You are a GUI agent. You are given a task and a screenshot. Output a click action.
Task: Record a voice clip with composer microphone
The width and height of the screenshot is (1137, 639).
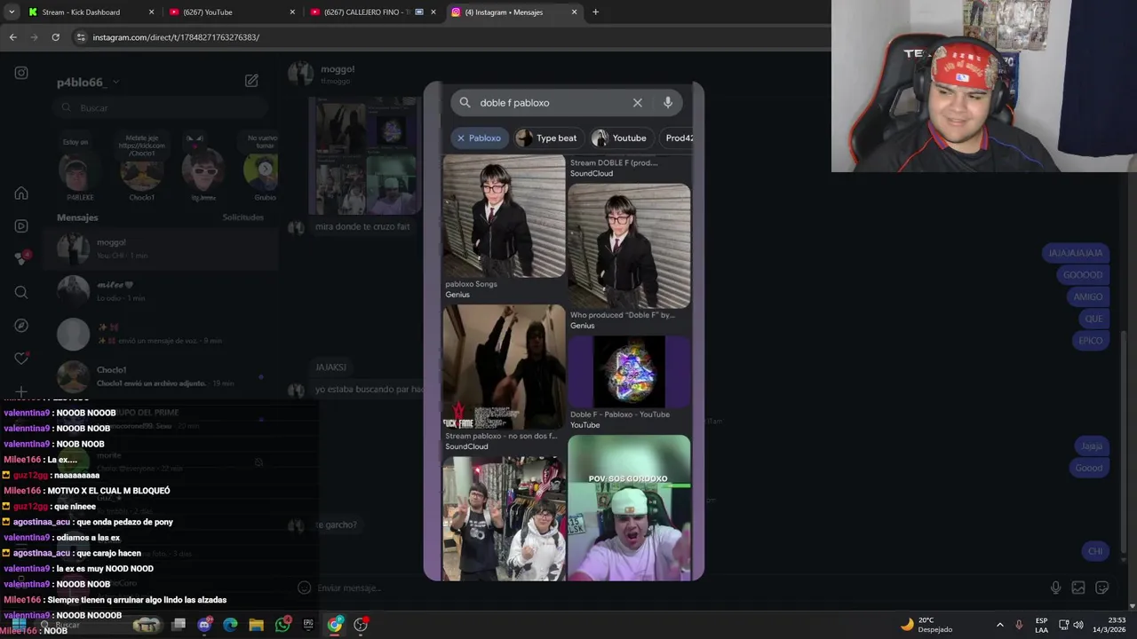(x=1055, y=588)
